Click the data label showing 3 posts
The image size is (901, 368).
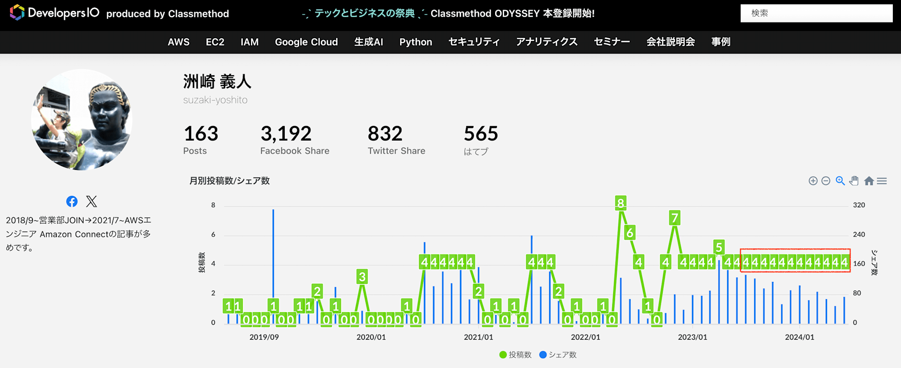(362, 277)
